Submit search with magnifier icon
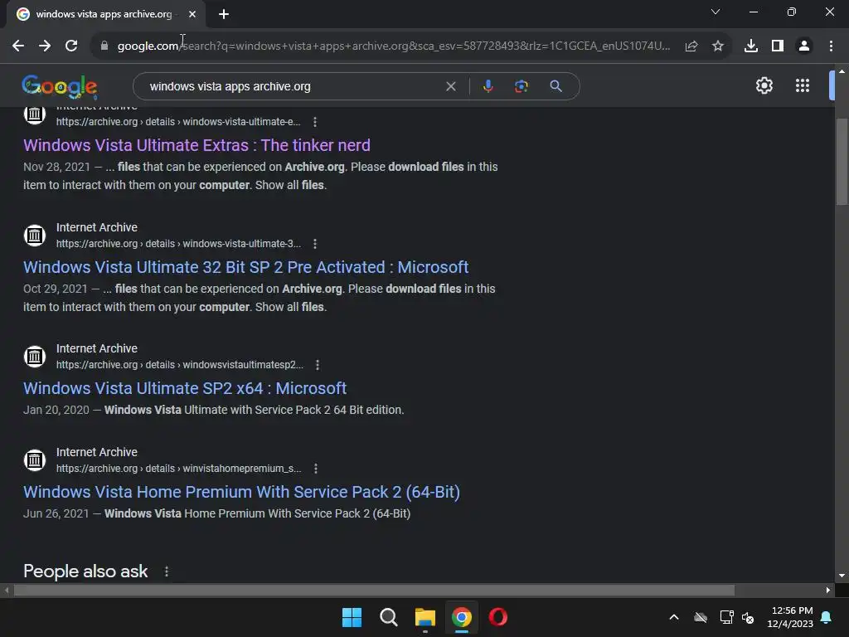849x637 pixels. click(x=555, y=86)
